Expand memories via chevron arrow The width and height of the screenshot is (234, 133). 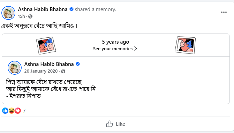point(136,49)
